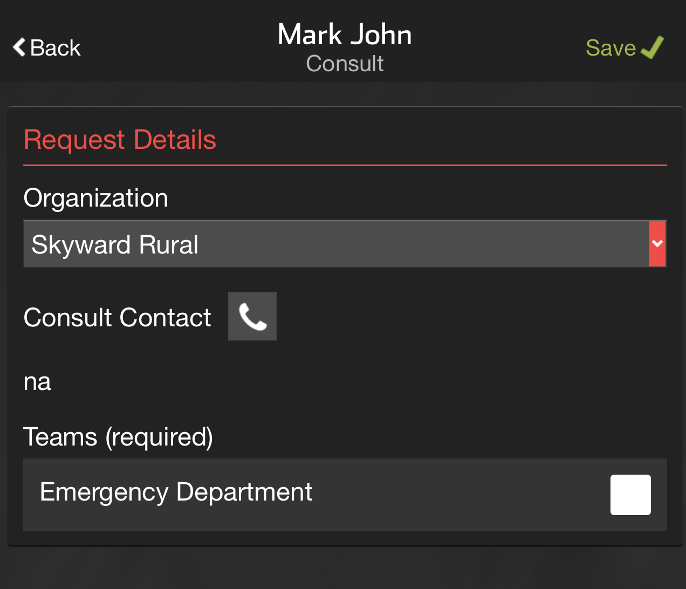
Task: Click the green Save checkmark icon
Action: 652,47
